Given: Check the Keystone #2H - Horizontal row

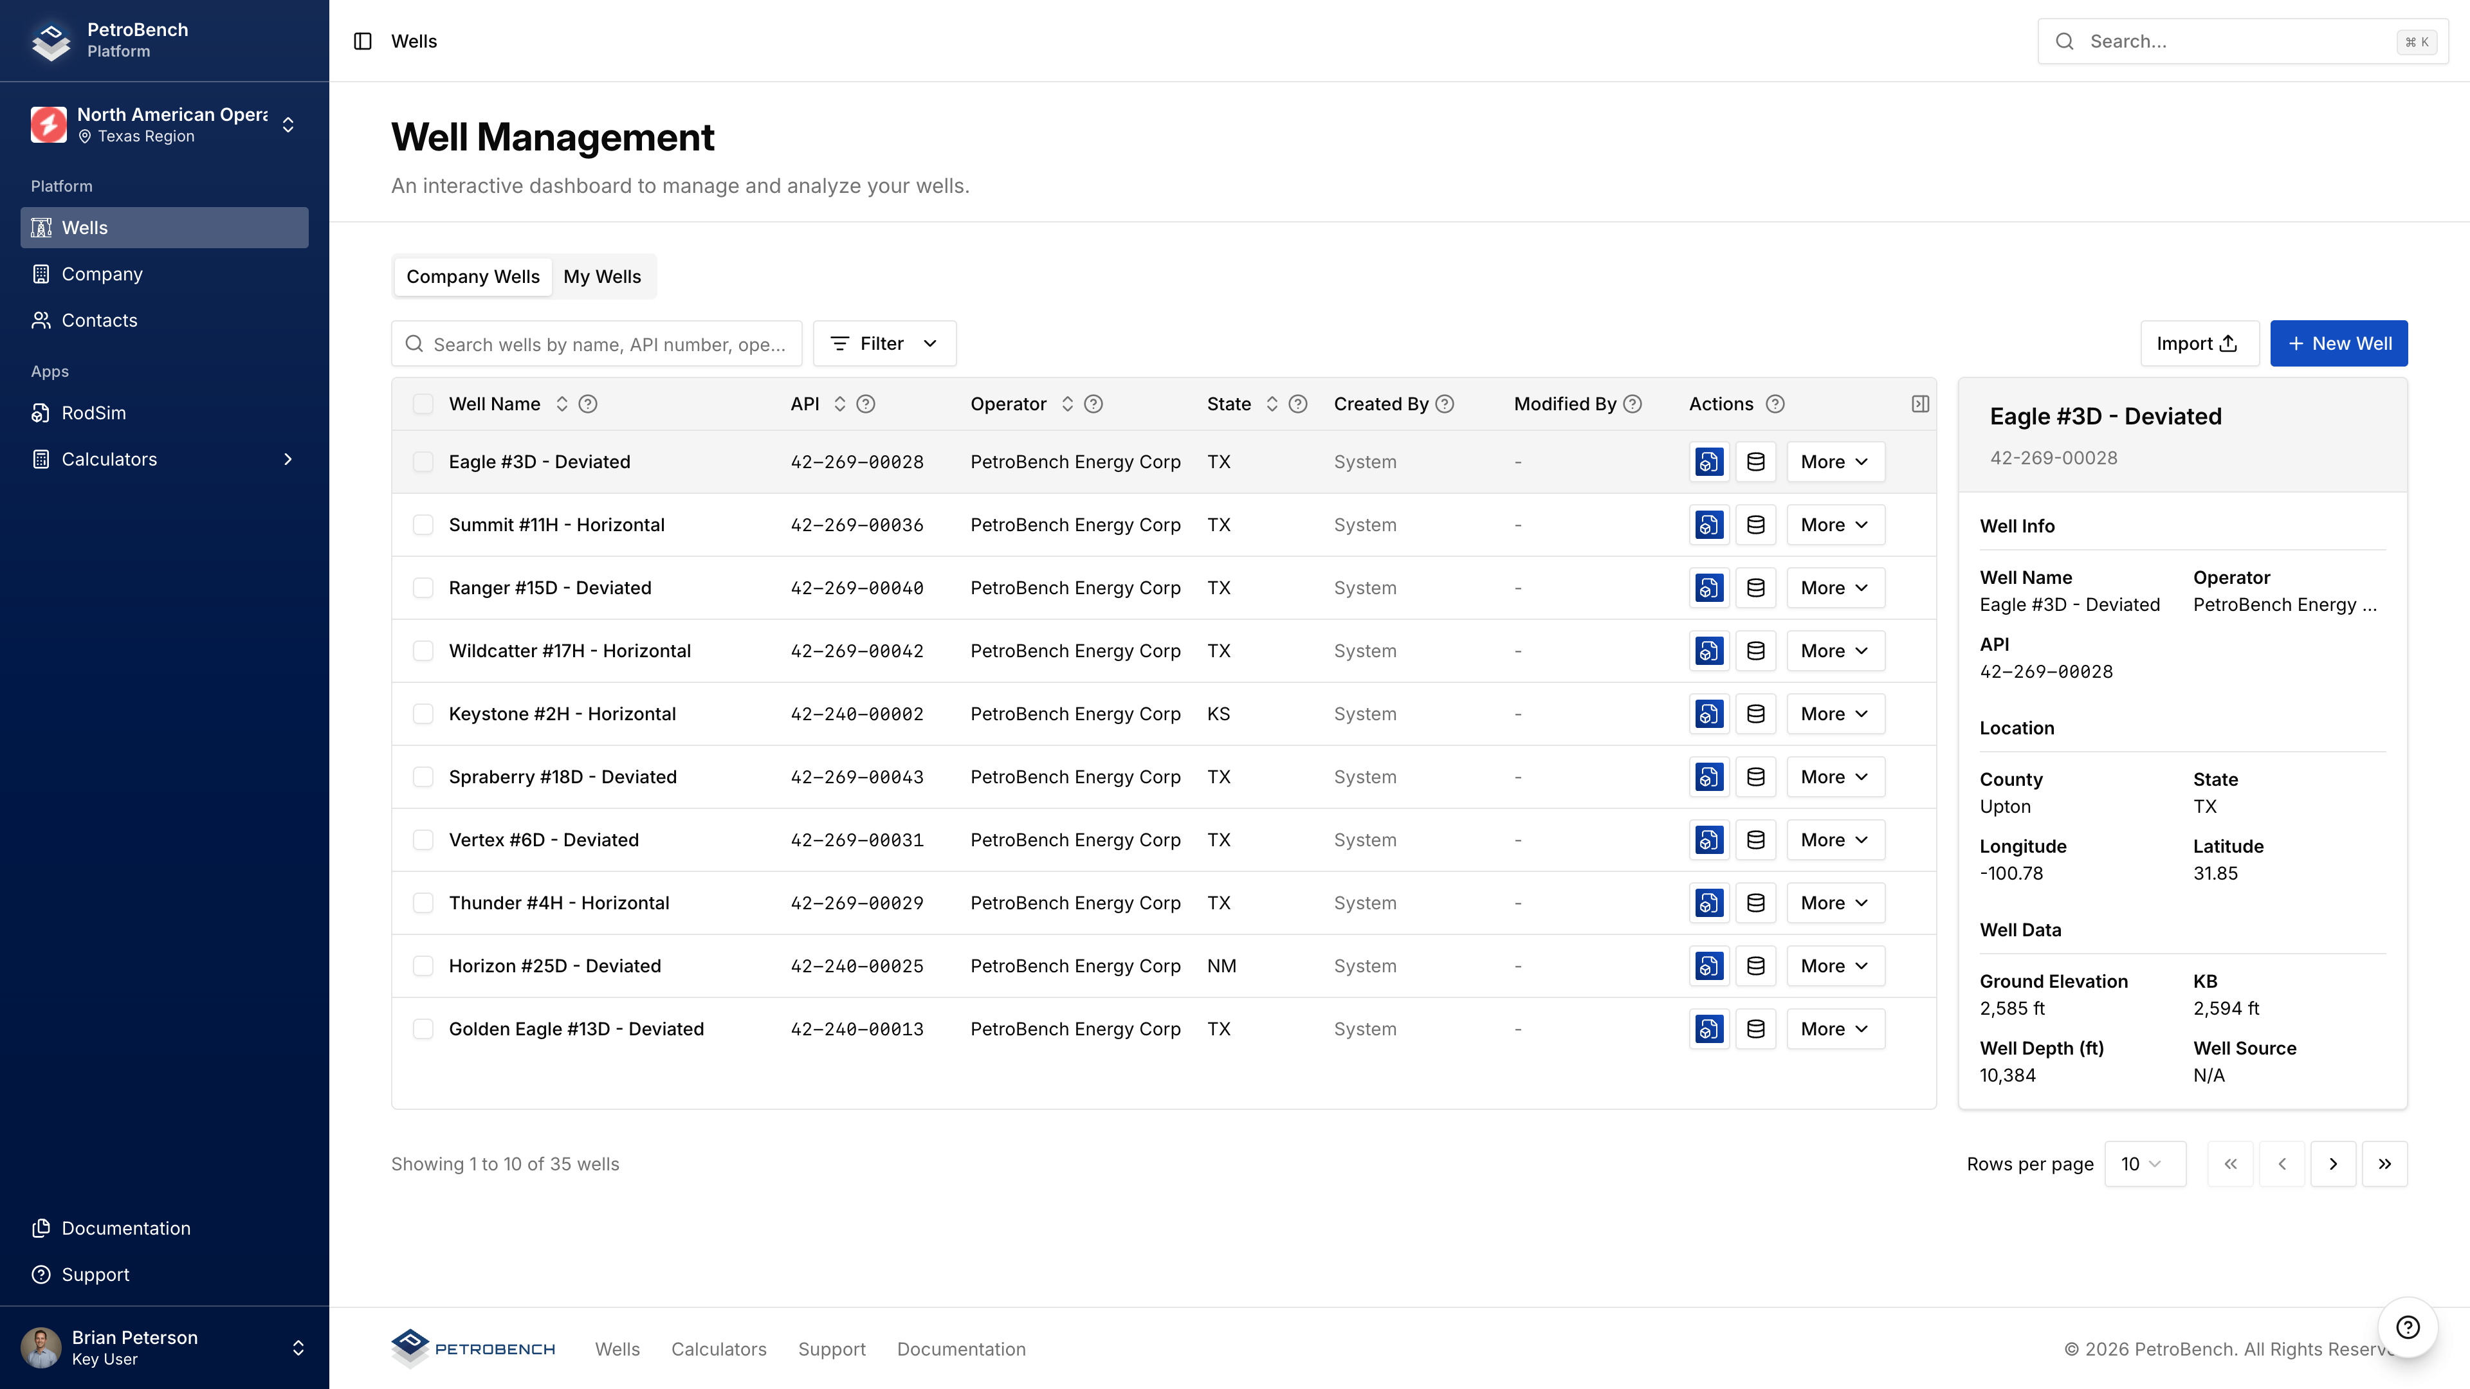Looking at the screenshot, I should pyautogui.click(x=423, y=714).
